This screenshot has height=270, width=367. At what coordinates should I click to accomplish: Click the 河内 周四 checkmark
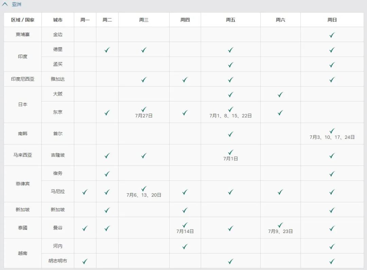pyautogui.click(x=185, y=246)
